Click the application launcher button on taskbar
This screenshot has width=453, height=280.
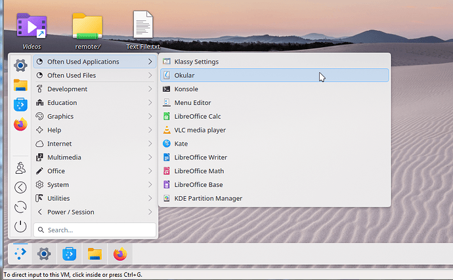[20, 254]
